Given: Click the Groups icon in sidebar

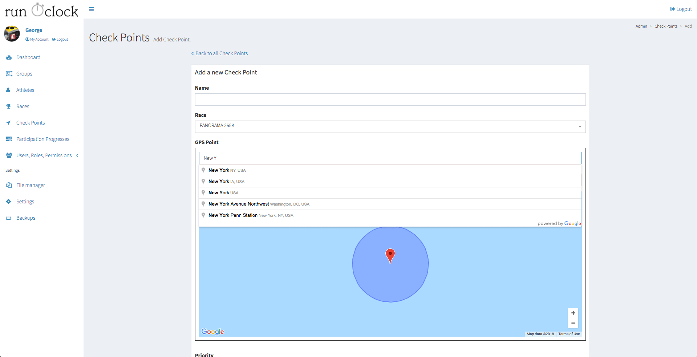Looking at the screenshot, I should tap(9, 74).
